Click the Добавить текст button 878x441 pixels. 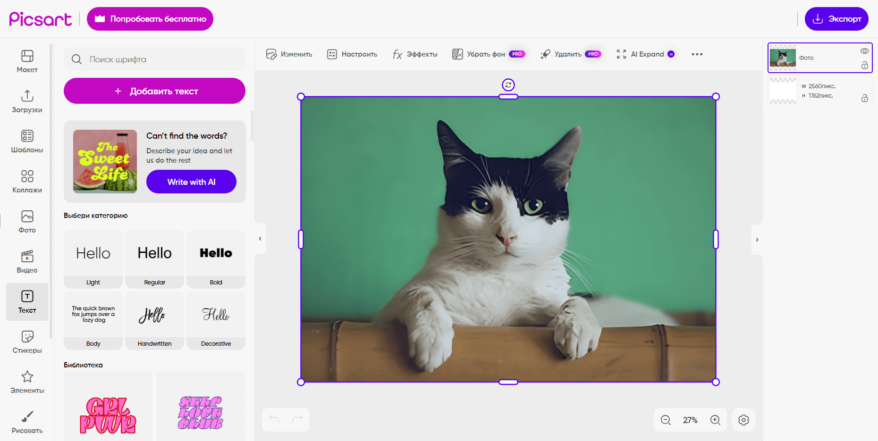click(x=154, y=91)
